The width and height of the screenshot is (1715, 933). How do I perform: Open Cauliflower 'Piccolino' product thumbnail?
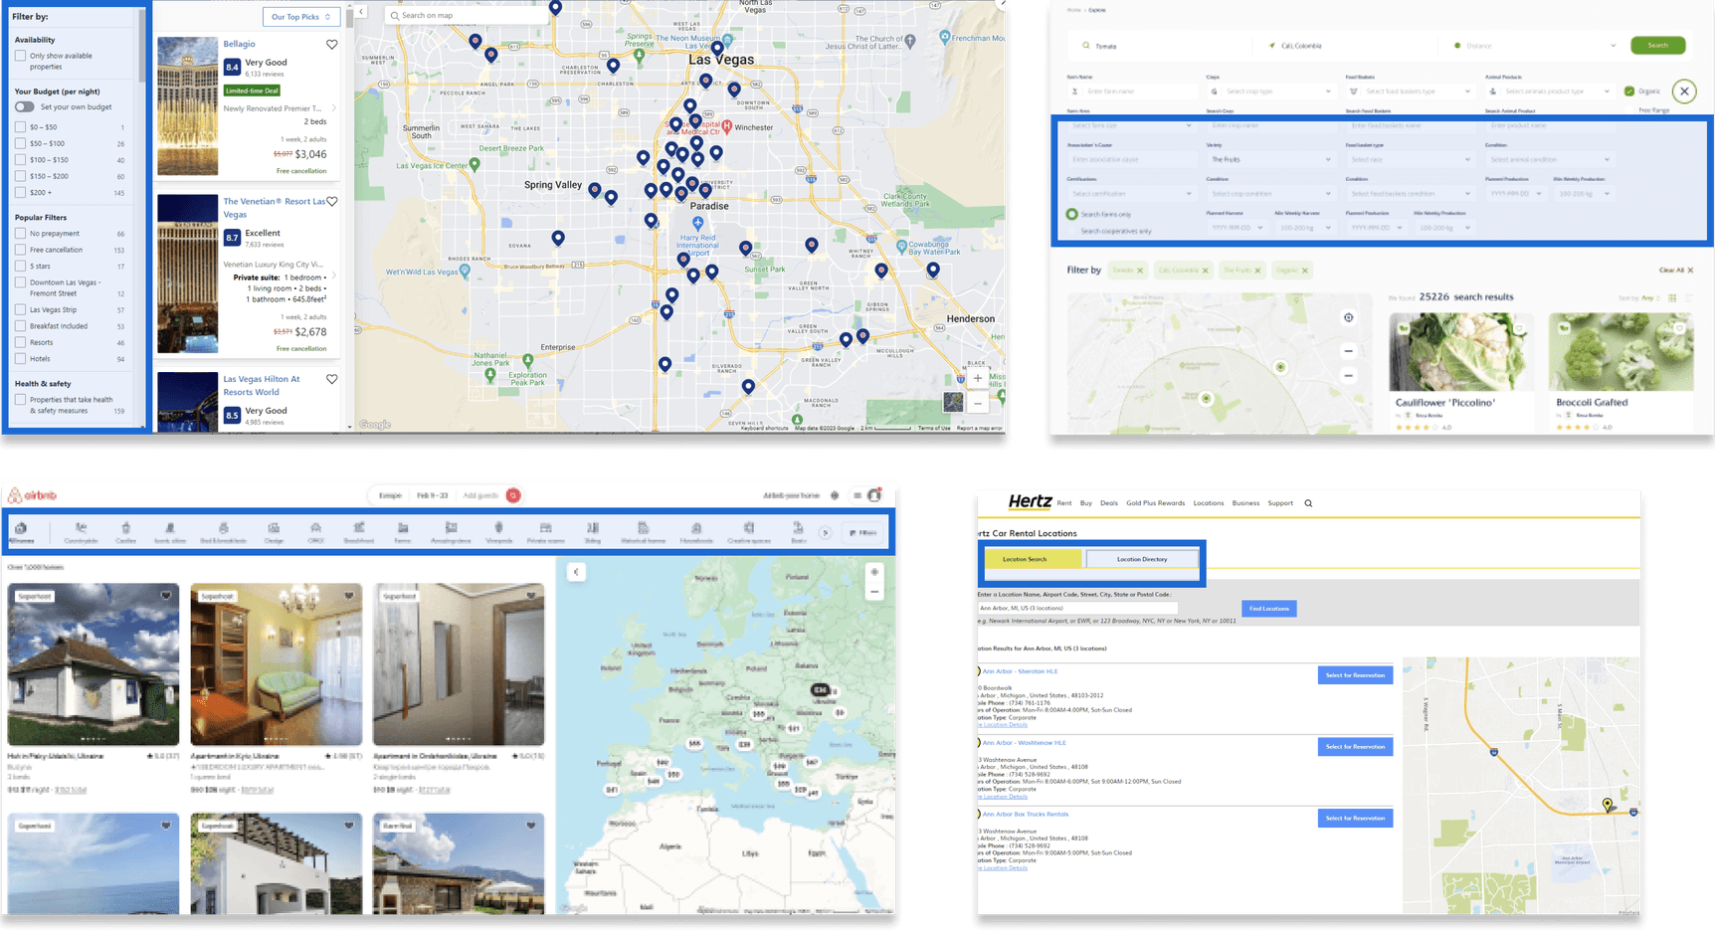1461,352
